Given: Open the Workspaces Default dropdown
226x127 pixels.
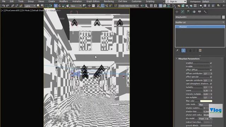Looking at the screenshot, I should (213, 1).
